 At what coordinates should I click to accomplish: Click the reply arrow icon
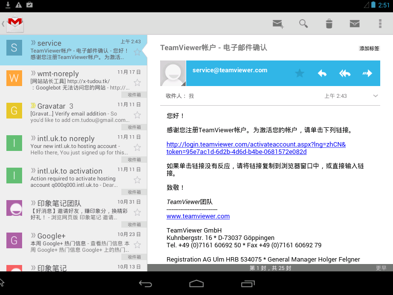tap(322, 73)
